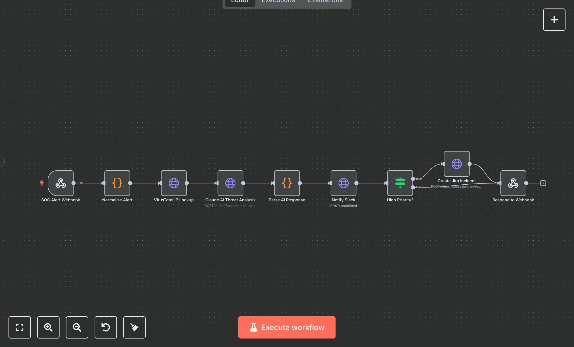Click the Execute workflow button
This screenshot has width=574, height=347.
click(287, 327)
